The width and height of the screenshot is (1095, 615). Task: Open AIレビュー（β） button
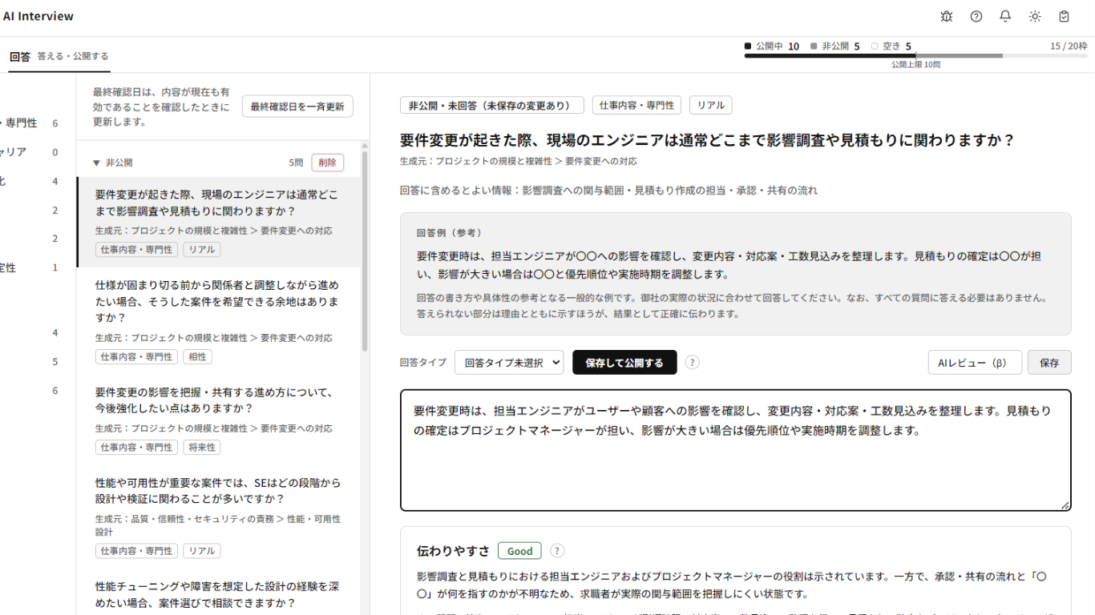tap(975, 363)
